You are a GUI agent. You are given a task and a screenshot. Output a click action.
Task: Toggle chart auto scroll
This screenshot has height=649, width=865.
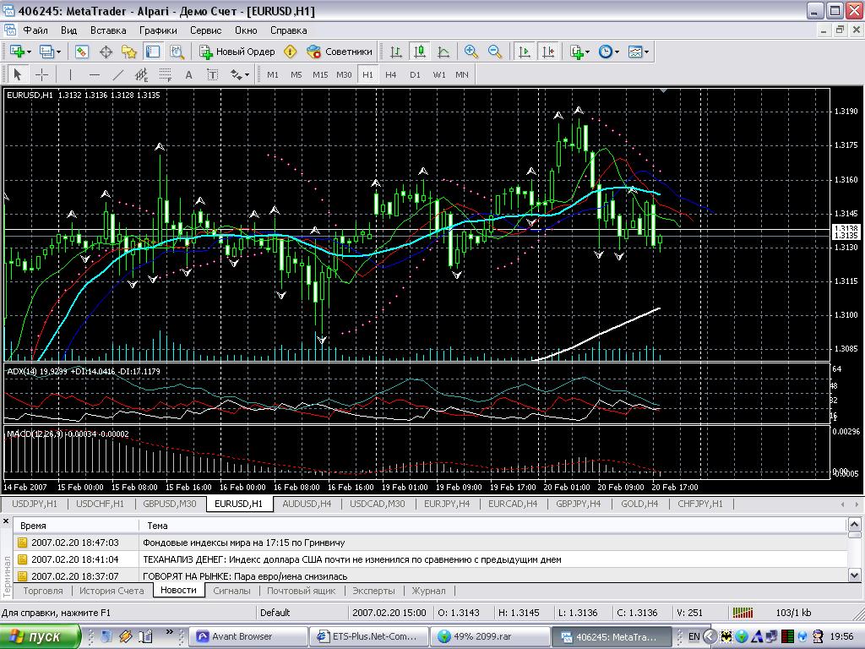(525, 52)
